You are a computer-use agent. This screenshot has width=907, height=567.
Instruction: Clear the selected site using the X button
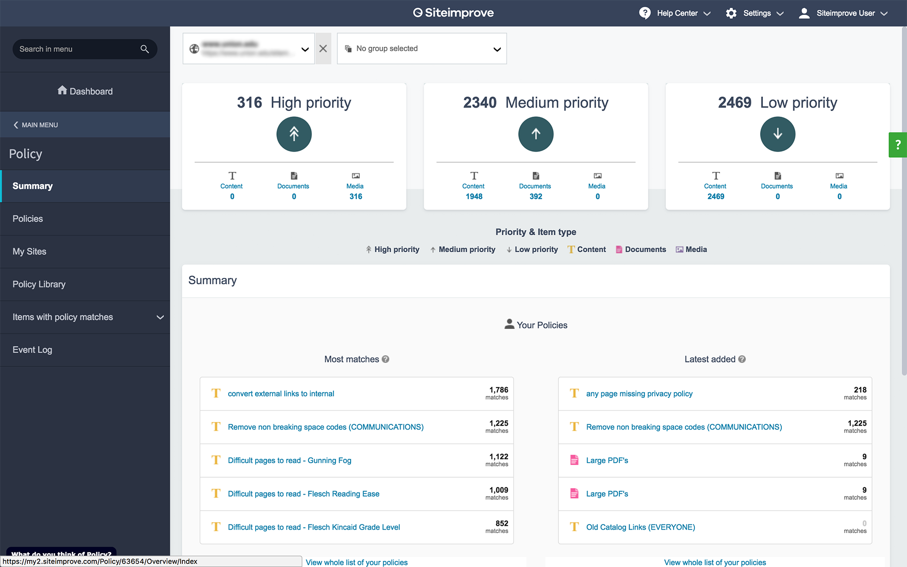[x=323, y=49]
